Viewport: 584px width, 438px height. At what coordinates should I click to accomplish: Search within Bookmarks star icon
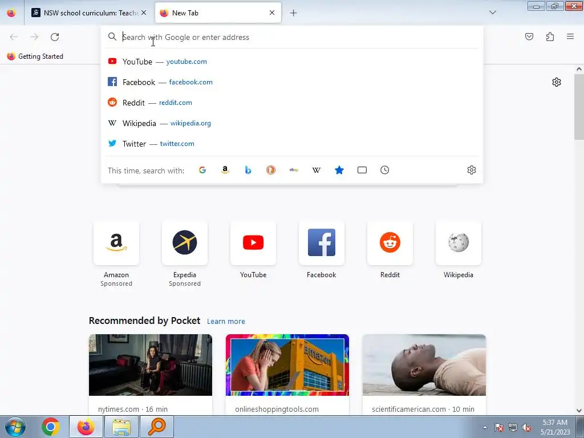tap(339, 170)
